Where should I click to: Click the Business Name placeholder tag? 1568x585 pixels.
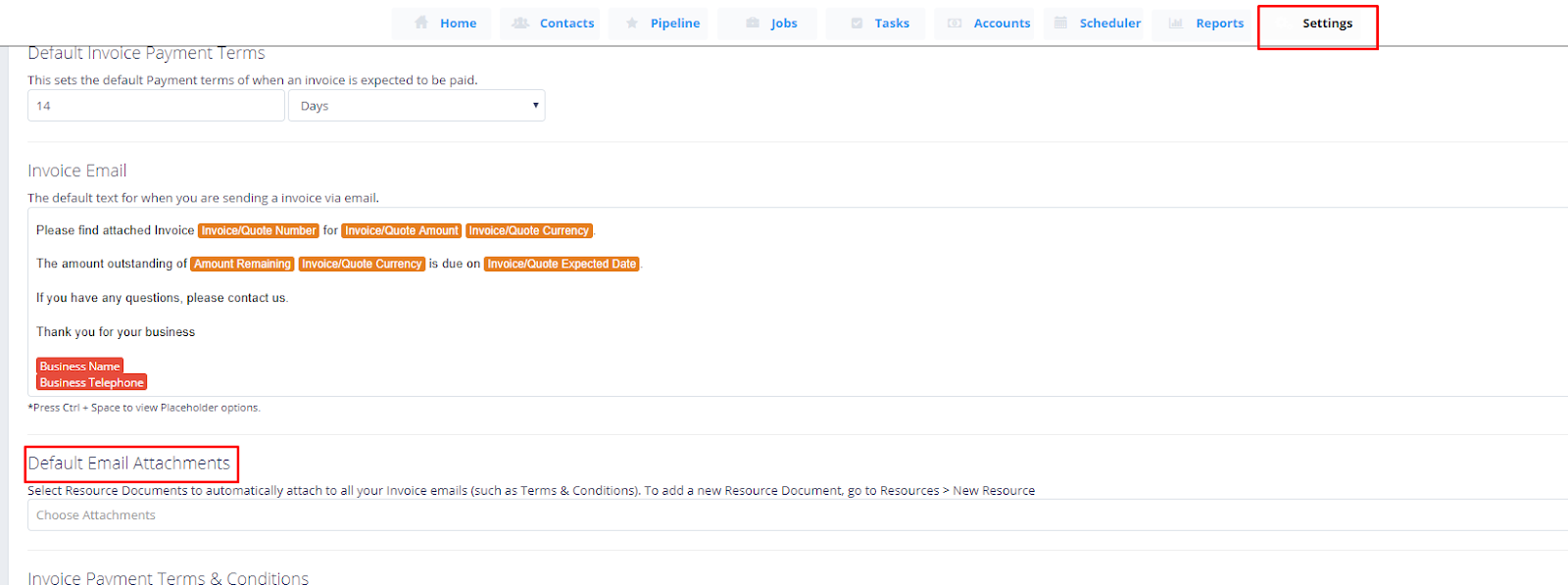coord(79,366)
